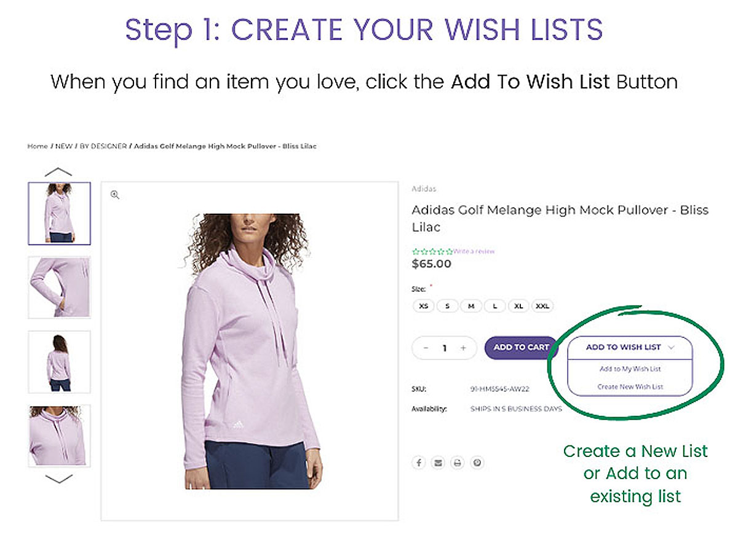This screenshot has width=738, height=540.
Task: Show next thumbnails with down chevron
Action: point(59,478)
